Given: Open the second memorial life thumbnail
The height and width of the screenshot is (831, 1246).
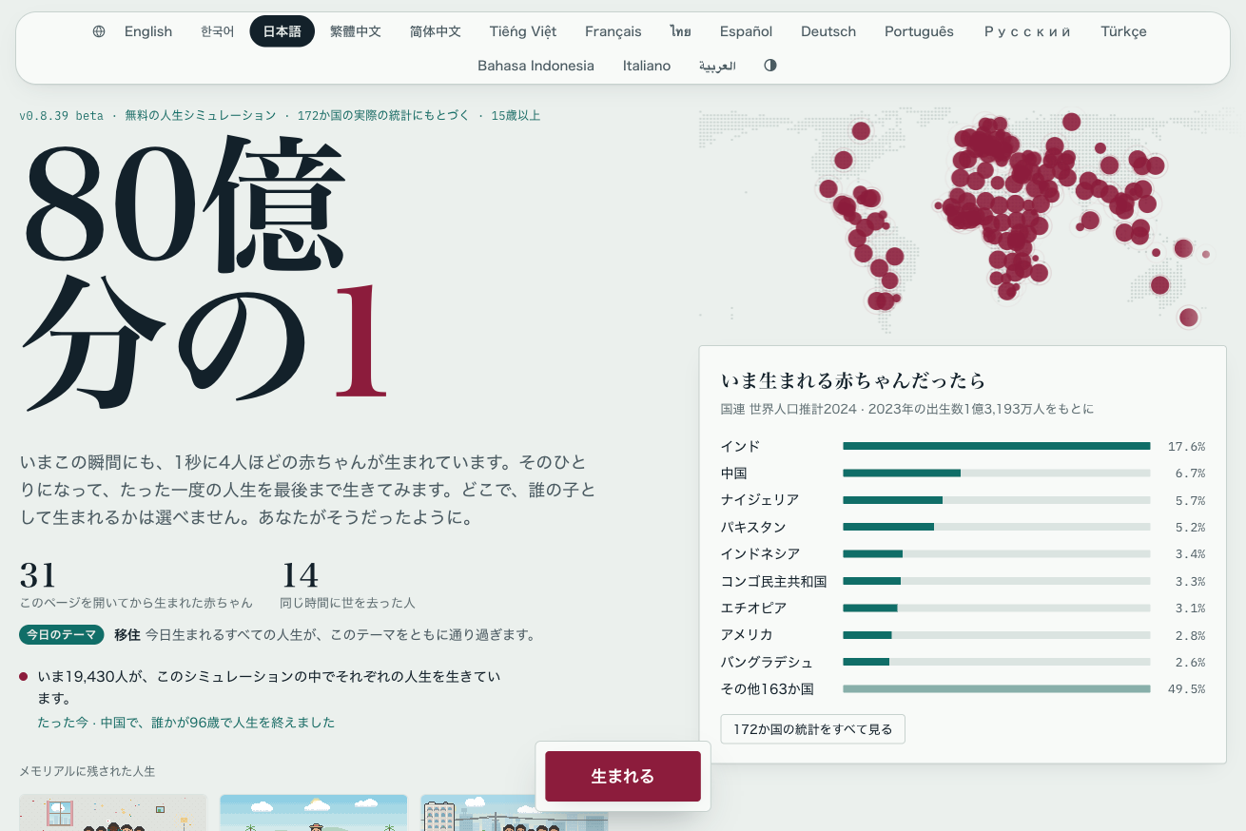Looking at the screenshot, I should pos(314,813).
